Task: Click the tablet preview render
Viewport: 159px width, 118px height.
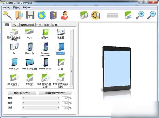Action: pos(117,69)
